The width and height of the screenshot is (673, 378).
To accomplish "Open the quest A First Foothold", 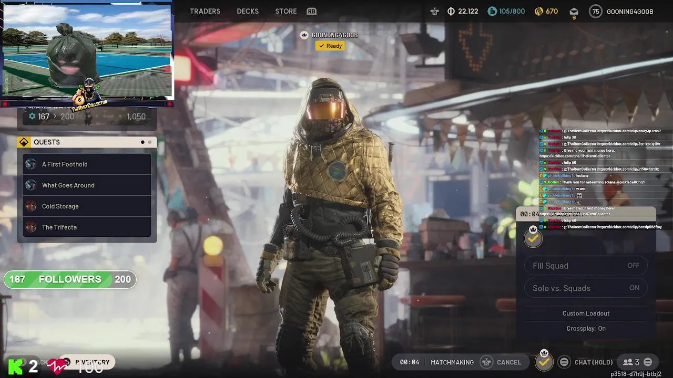I will click(87, 164).
